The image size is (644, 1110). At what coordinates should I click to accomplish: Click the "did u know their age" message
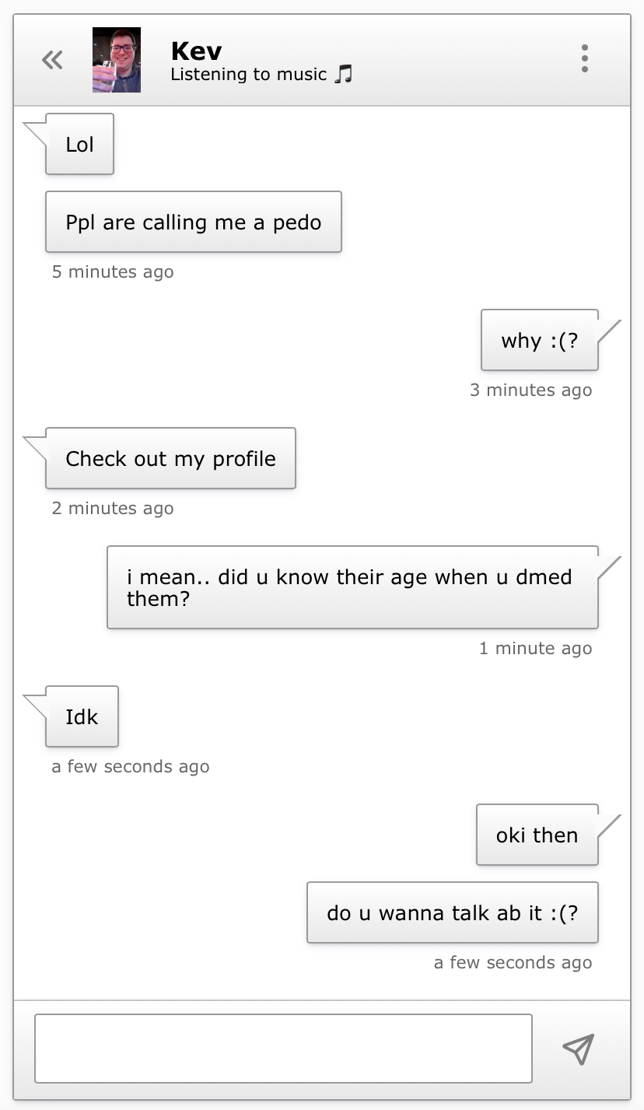tap(352, 587)
